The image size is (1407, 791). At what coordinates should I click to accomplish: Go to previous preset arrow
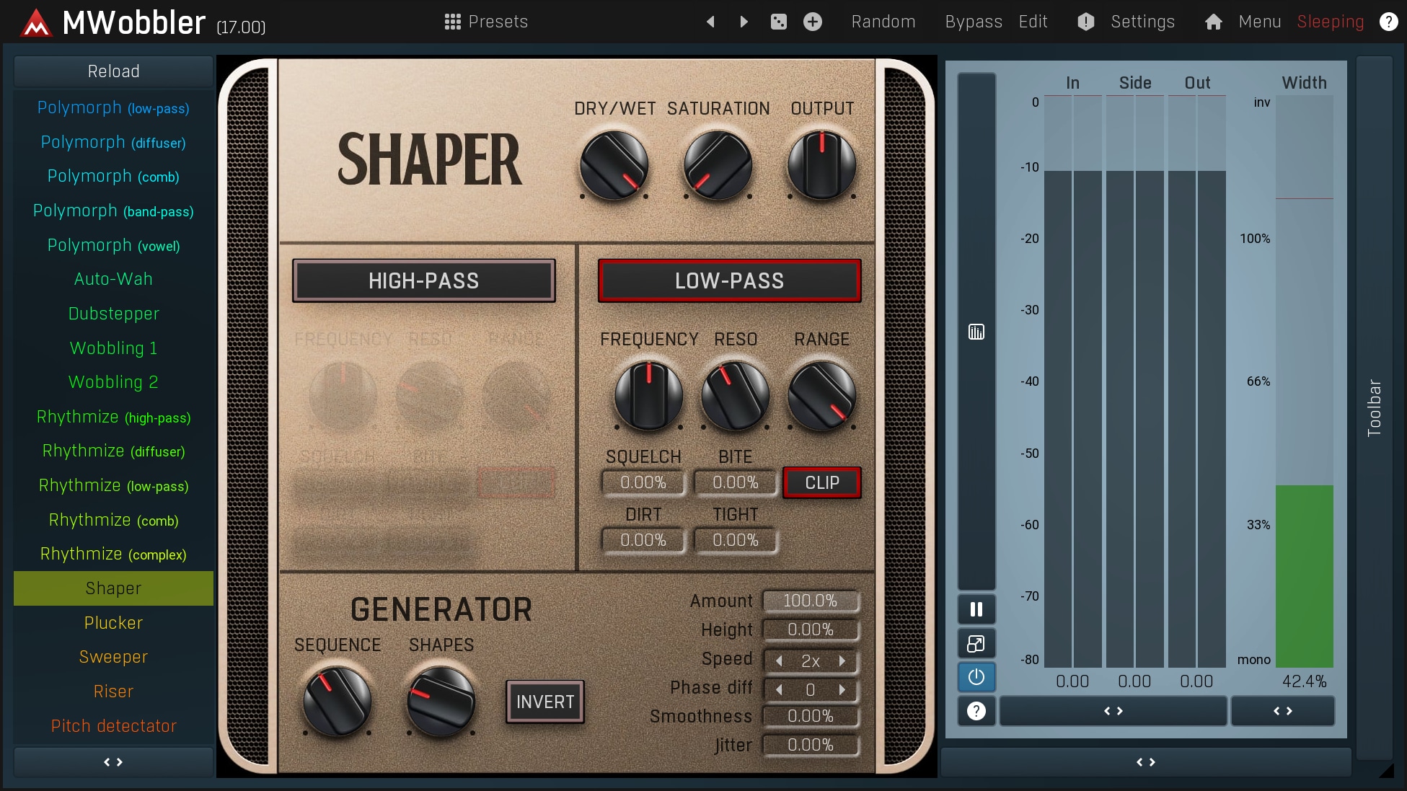click(x=711, y=22)
